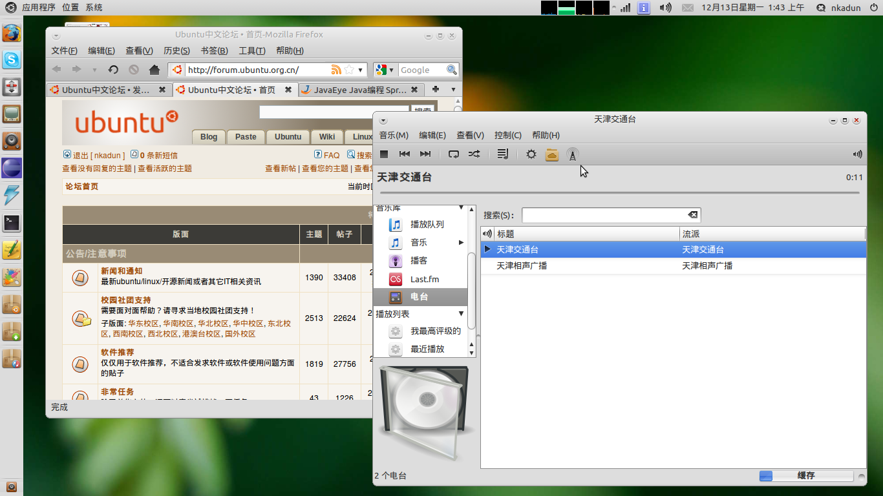Skip to next track in Rhythmbox
Viewport: 883px width, 496px height.
pyautogui.click(x=425, y=154)
